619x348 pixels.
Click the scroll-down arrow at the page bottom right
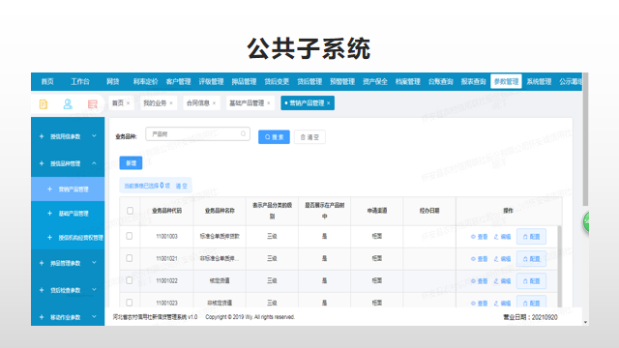[x=585, y=322]
